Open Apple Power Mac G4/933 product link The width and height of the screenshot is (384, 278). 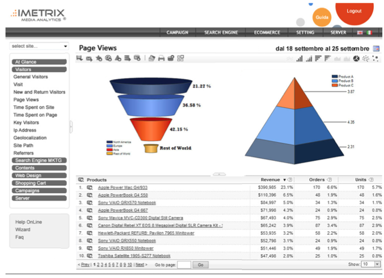[x=123, y=188]
